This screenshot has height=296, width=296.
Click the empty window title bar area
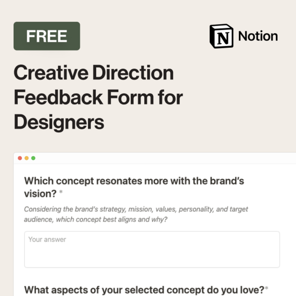click(x=165, y=158)
